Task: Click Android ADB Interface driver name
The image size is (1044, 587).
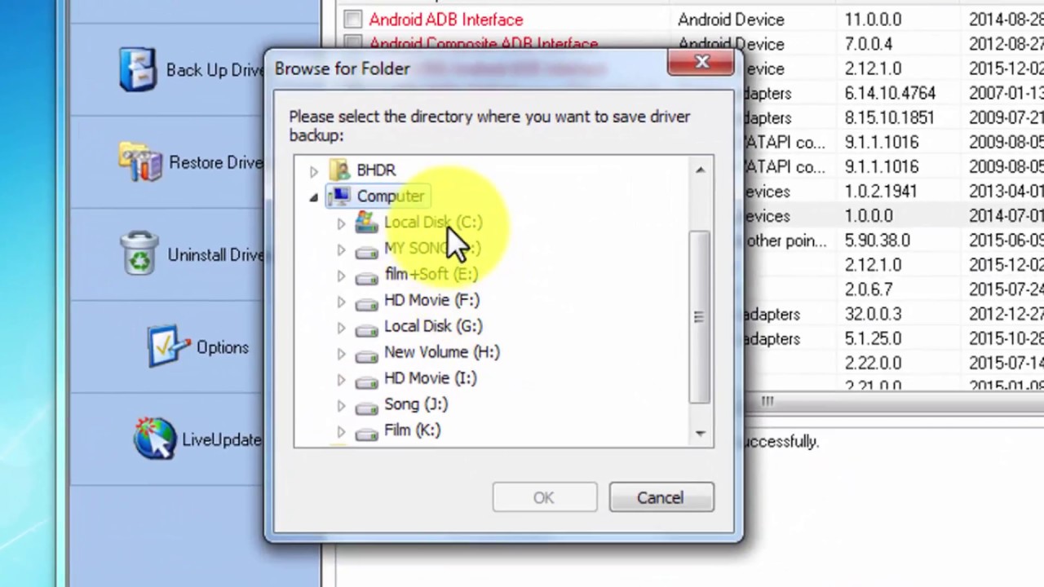Action: pyautogui.click(x=446, y=20)
